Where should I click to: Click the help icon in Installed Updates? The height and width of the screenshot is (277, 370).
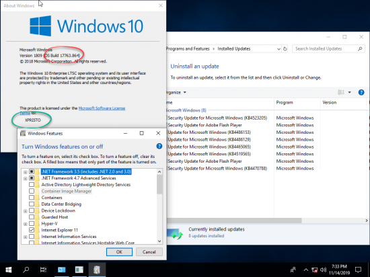tap(361, 92)
